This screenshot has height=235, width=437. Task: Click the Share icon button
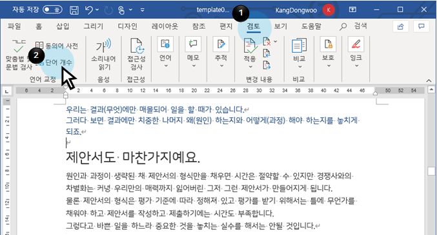click(400, 26)
